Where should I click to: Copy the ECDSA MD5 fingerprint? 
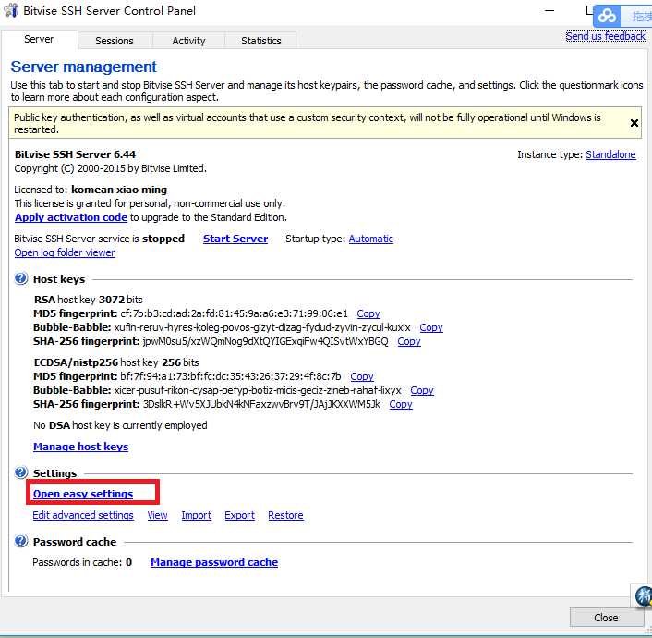tap(362, 376)
